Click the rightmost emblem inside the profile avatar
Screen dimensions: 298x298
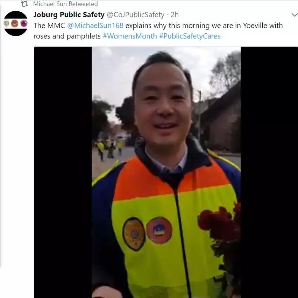coord(24,23)
